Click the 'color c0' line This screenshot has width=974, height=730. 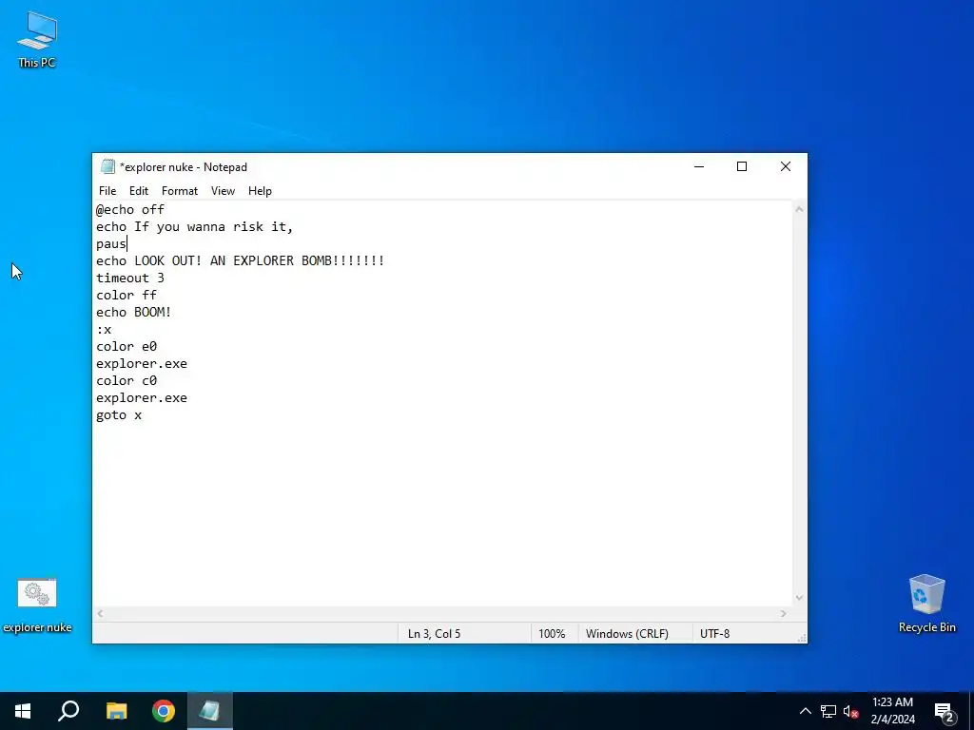tap(127, 380)
